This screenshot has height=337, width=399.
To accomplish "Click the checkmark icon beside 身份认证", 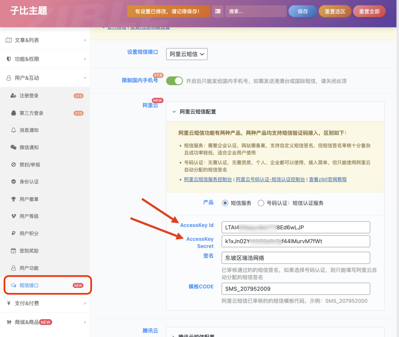I will coord(14,182).
